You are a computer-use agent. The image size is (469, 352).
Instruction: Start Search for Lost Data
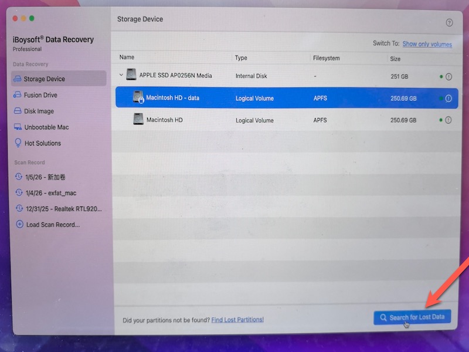[412, 316]
